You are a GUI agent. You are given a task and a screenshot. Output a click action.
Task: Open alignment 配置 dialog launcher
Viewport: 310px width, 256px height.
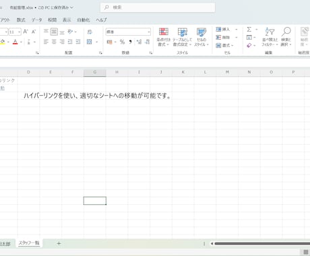point(100,53)
